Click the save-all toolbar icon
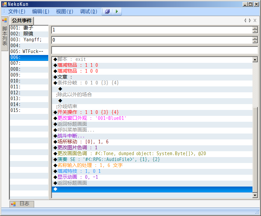The image size is (261, 216). [x=107, y=11]
